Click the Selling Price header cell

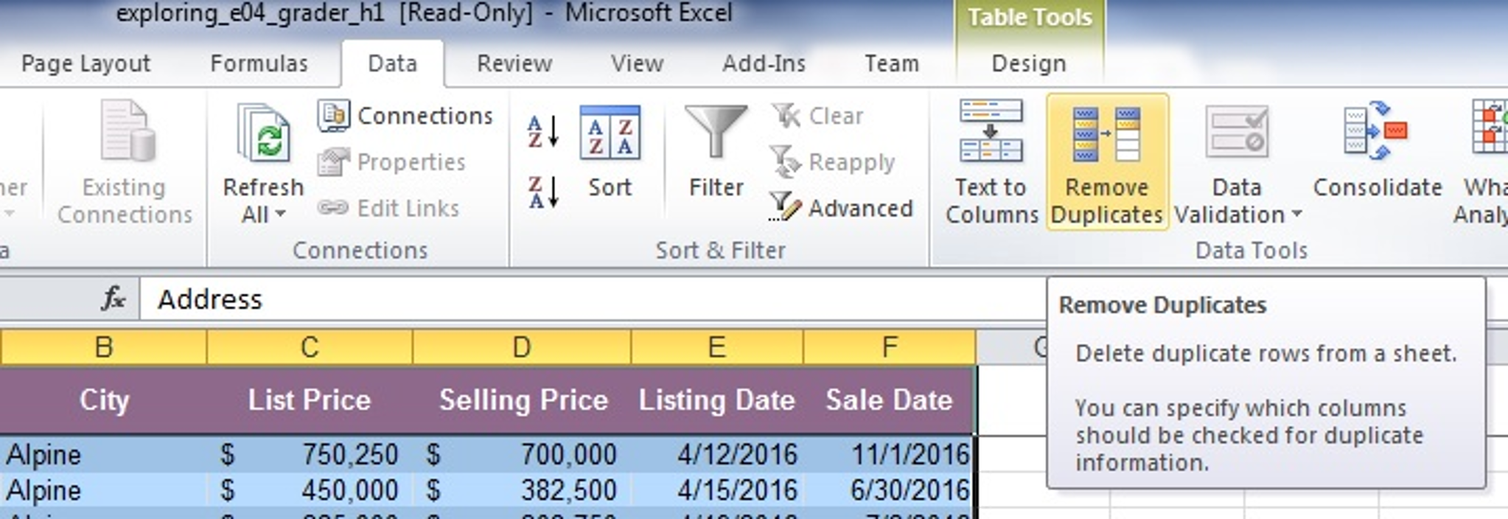(522, 400)
